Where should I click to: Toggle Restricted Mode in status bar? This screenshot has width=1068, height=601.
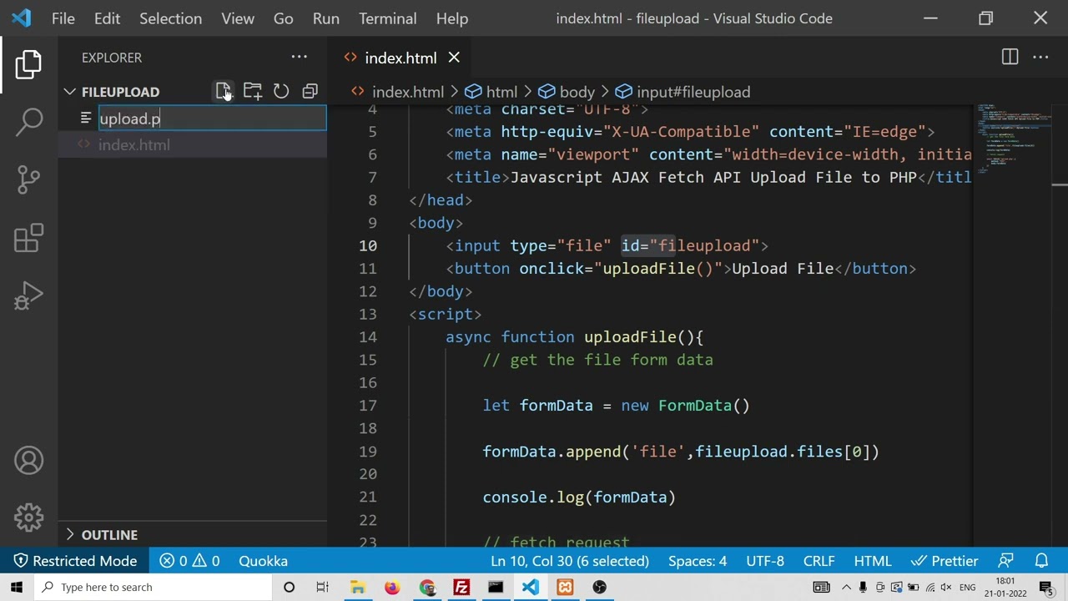(74, 561)
